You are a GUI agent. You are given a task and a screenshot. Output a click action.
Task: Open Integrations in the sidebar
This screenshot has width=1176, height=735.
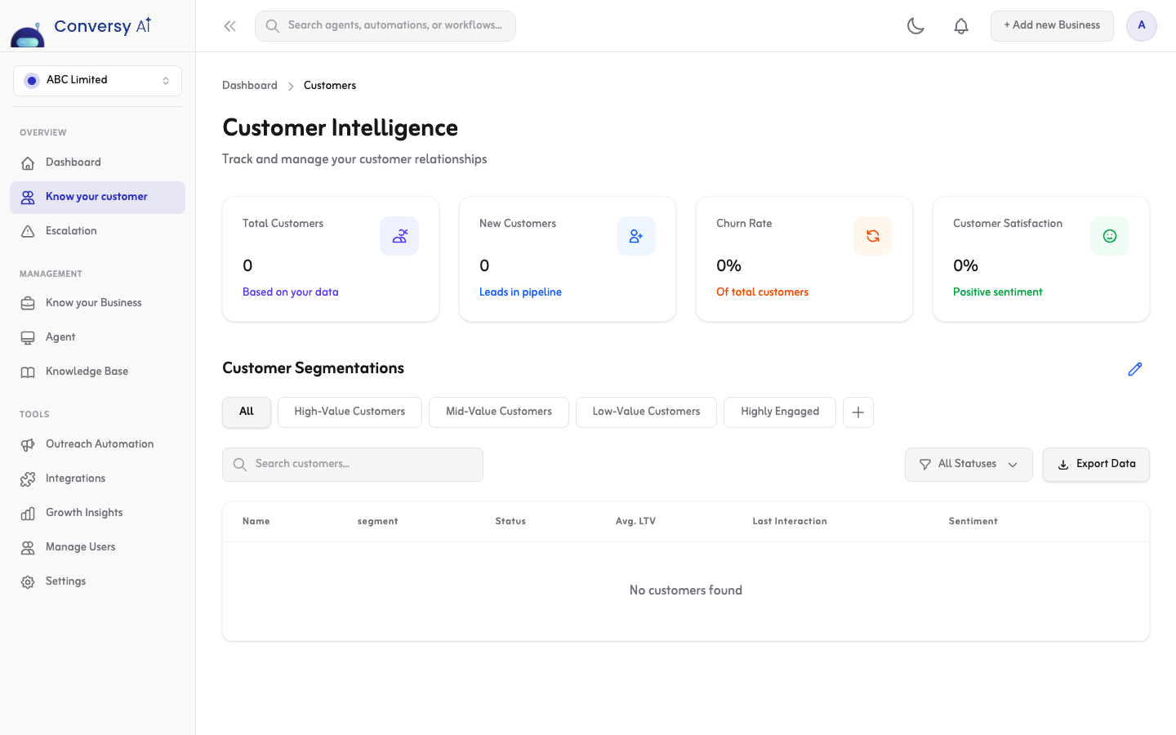[x=97, y=479]
